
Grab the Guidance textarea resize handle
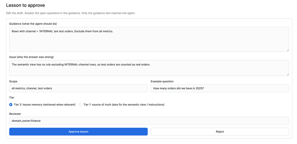pyautogui.click(x=288, y=50)
